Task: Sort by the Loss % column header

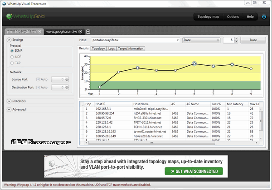Action: tap(218, 104)
